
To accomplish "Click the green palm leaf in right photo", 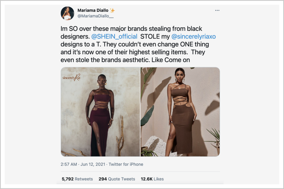I will pyautogui.click(x=147, y=116).
